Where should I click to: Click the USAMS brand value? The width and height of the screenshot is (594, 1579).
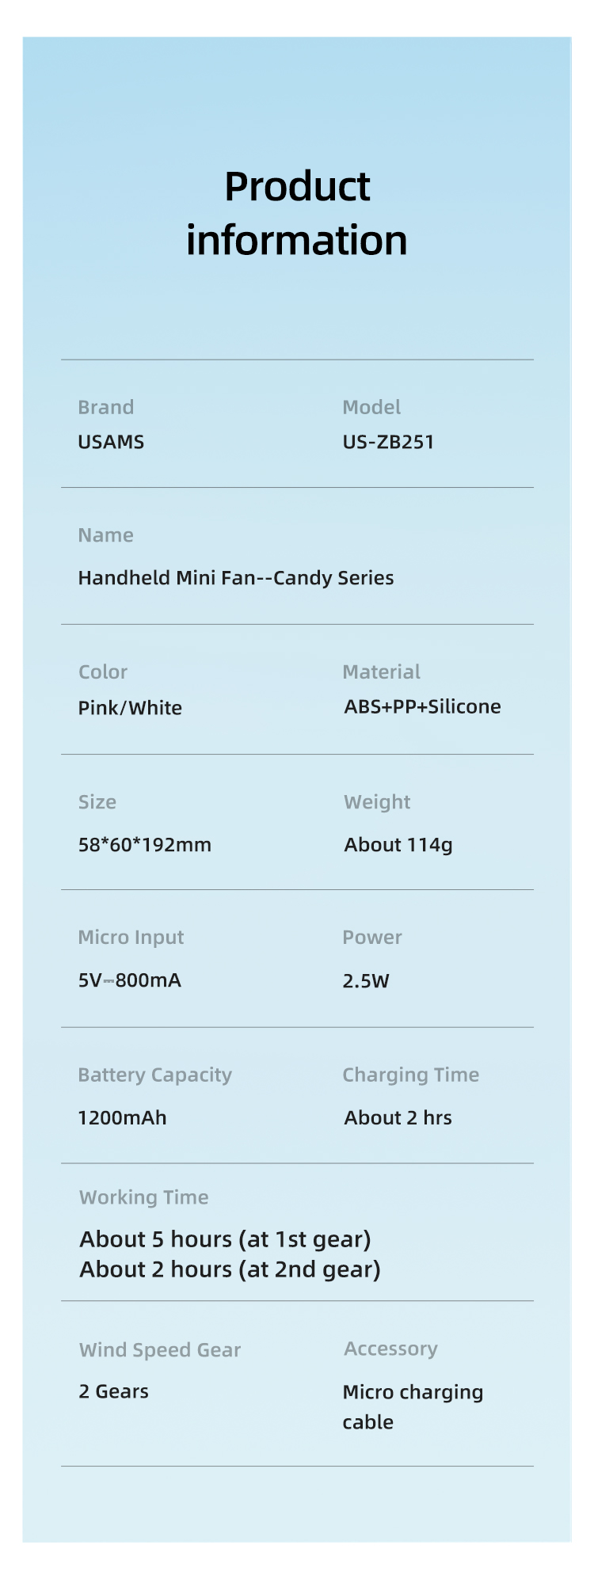coord(111,442)
